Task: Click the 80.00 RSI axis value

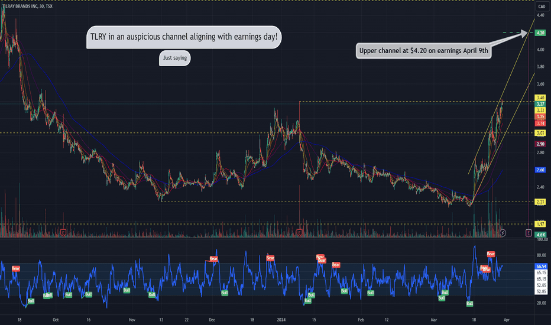Action: point(541,255)
